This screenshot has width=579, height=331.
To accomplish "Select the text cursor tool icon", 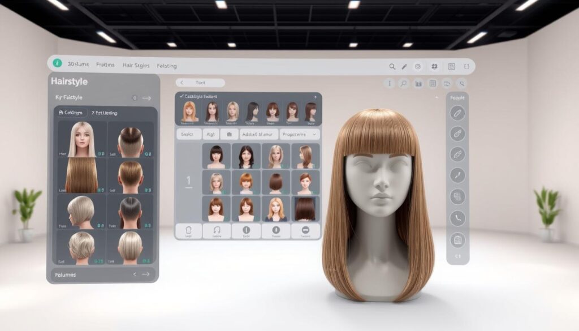I will click(389, 84).
